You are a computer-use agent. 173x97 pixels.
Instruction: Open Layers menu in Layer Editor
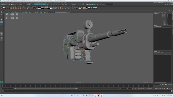tap(155, 53)
